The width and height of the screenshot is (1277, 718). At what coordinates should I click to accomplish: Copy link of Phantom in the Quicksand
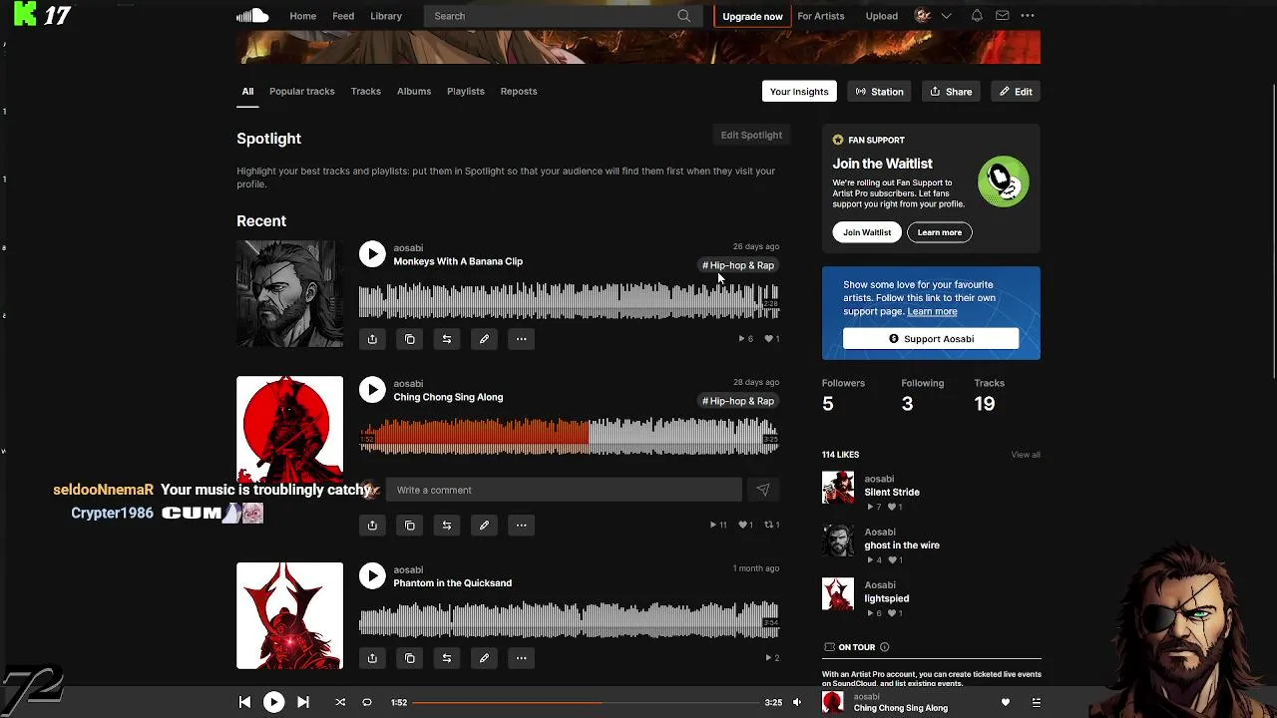pyautogui.click(x=409, y=658)
